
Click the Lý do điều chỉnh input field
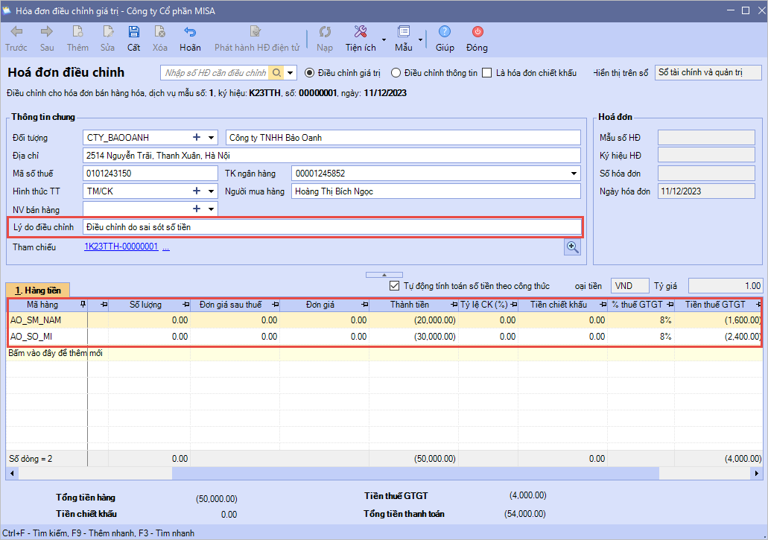pos(331,227)
